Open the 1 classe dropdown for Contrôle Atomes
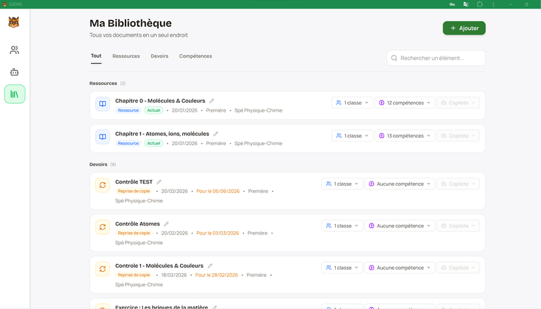The width and height of the screenshot is (541, 309). 342,226
